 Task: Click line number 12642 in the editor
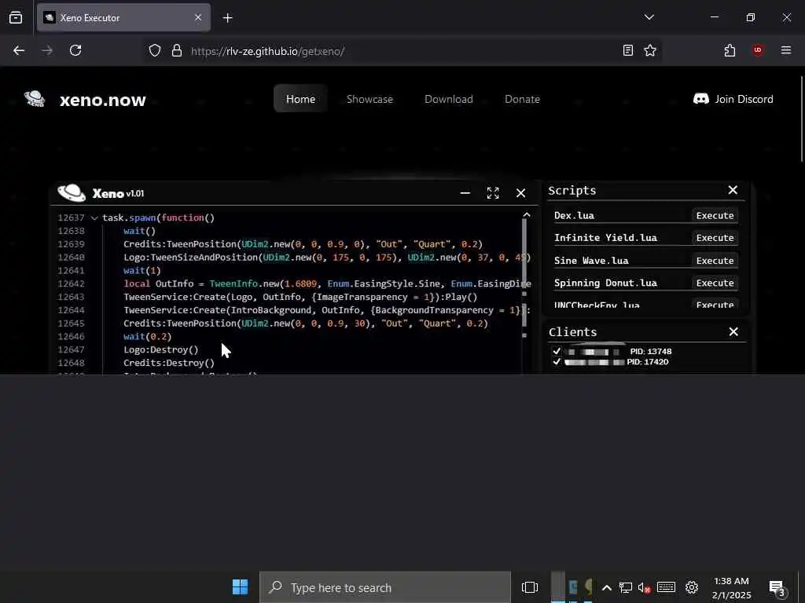tap(71, 283)
